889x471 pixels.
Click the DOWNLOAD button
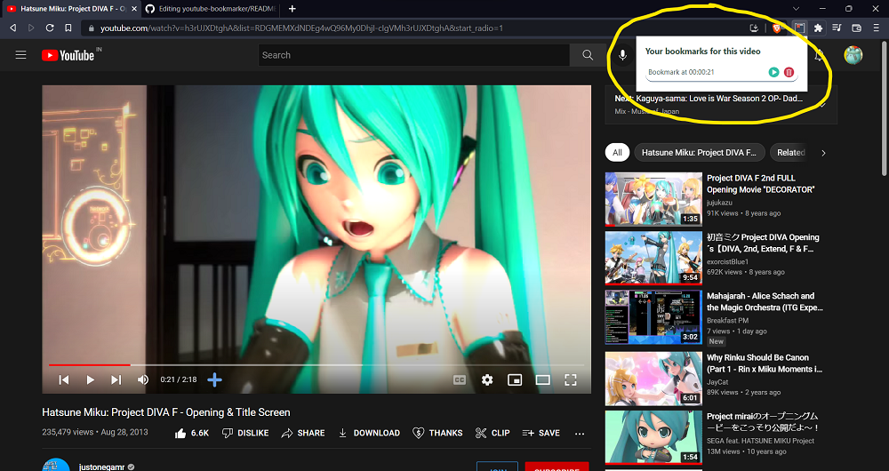(369, 433)
